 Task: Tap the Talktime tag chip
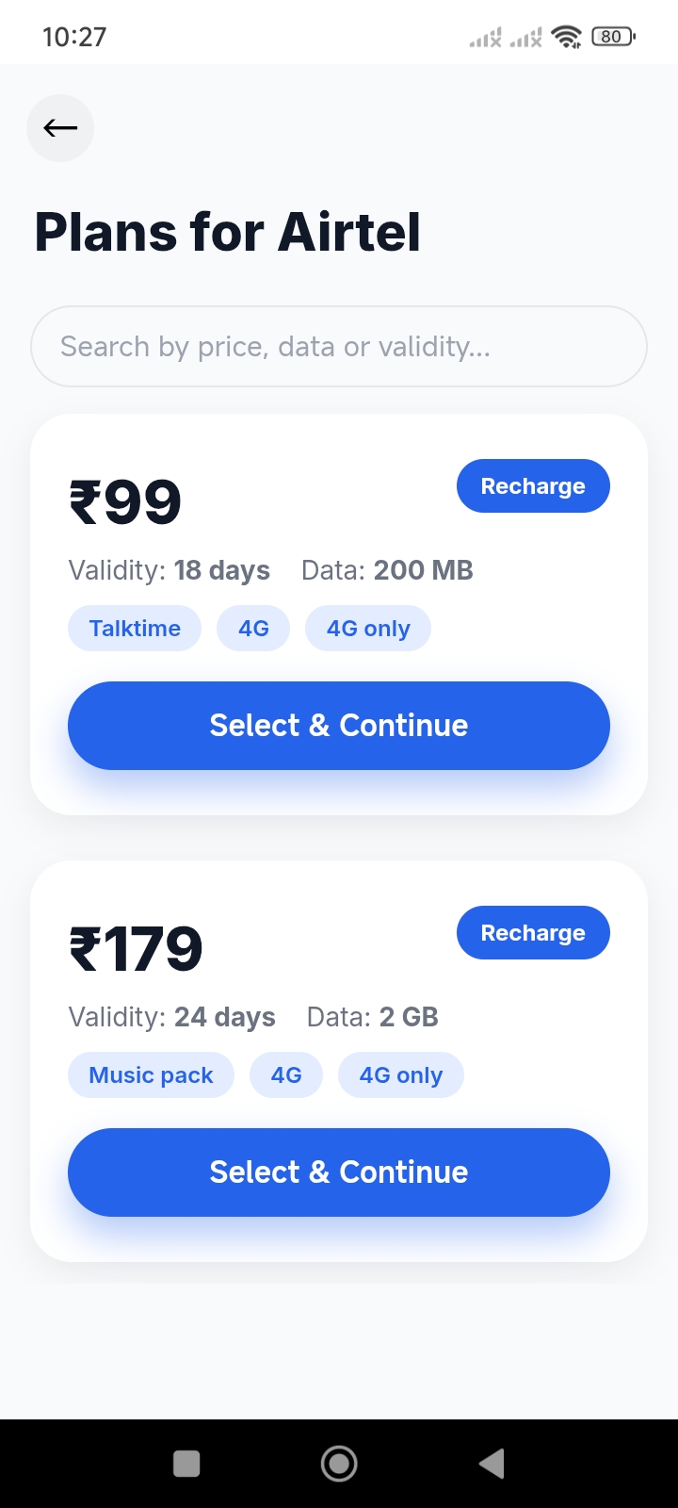[135, 629]
